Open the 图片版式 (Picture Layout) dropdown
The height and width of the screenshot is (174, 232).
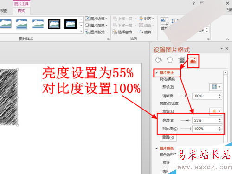(96, 32)
